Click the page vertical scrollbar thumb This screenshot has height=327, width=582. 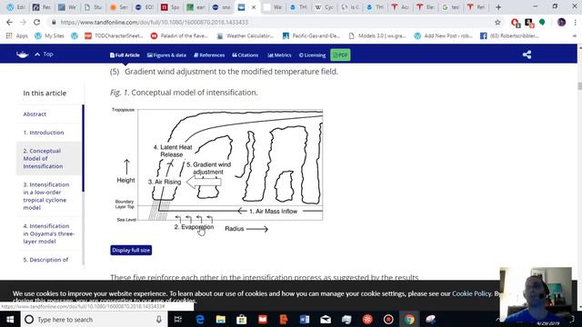(579, 85)
